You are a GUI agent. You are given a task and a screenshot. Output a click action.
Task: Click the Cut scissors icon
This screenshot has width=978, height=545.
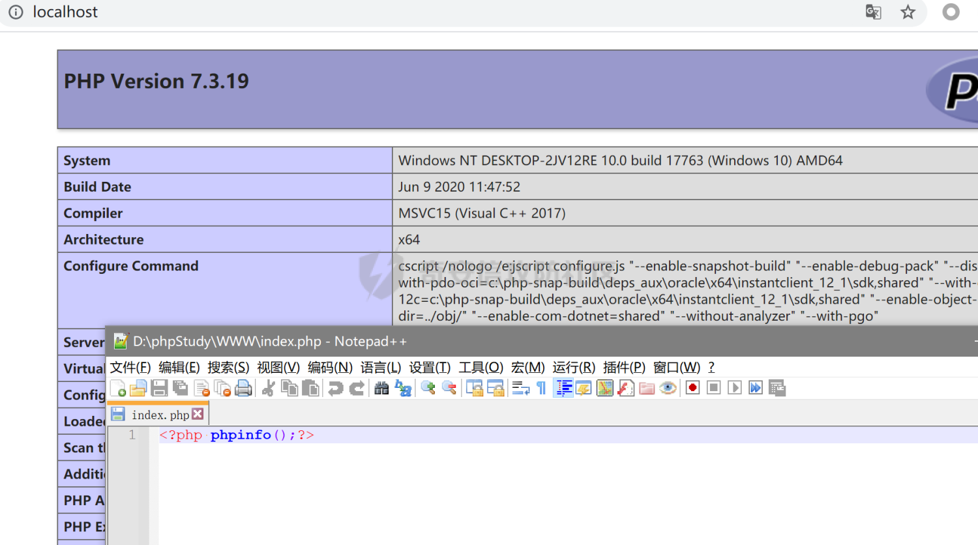[x=268, y=389]
